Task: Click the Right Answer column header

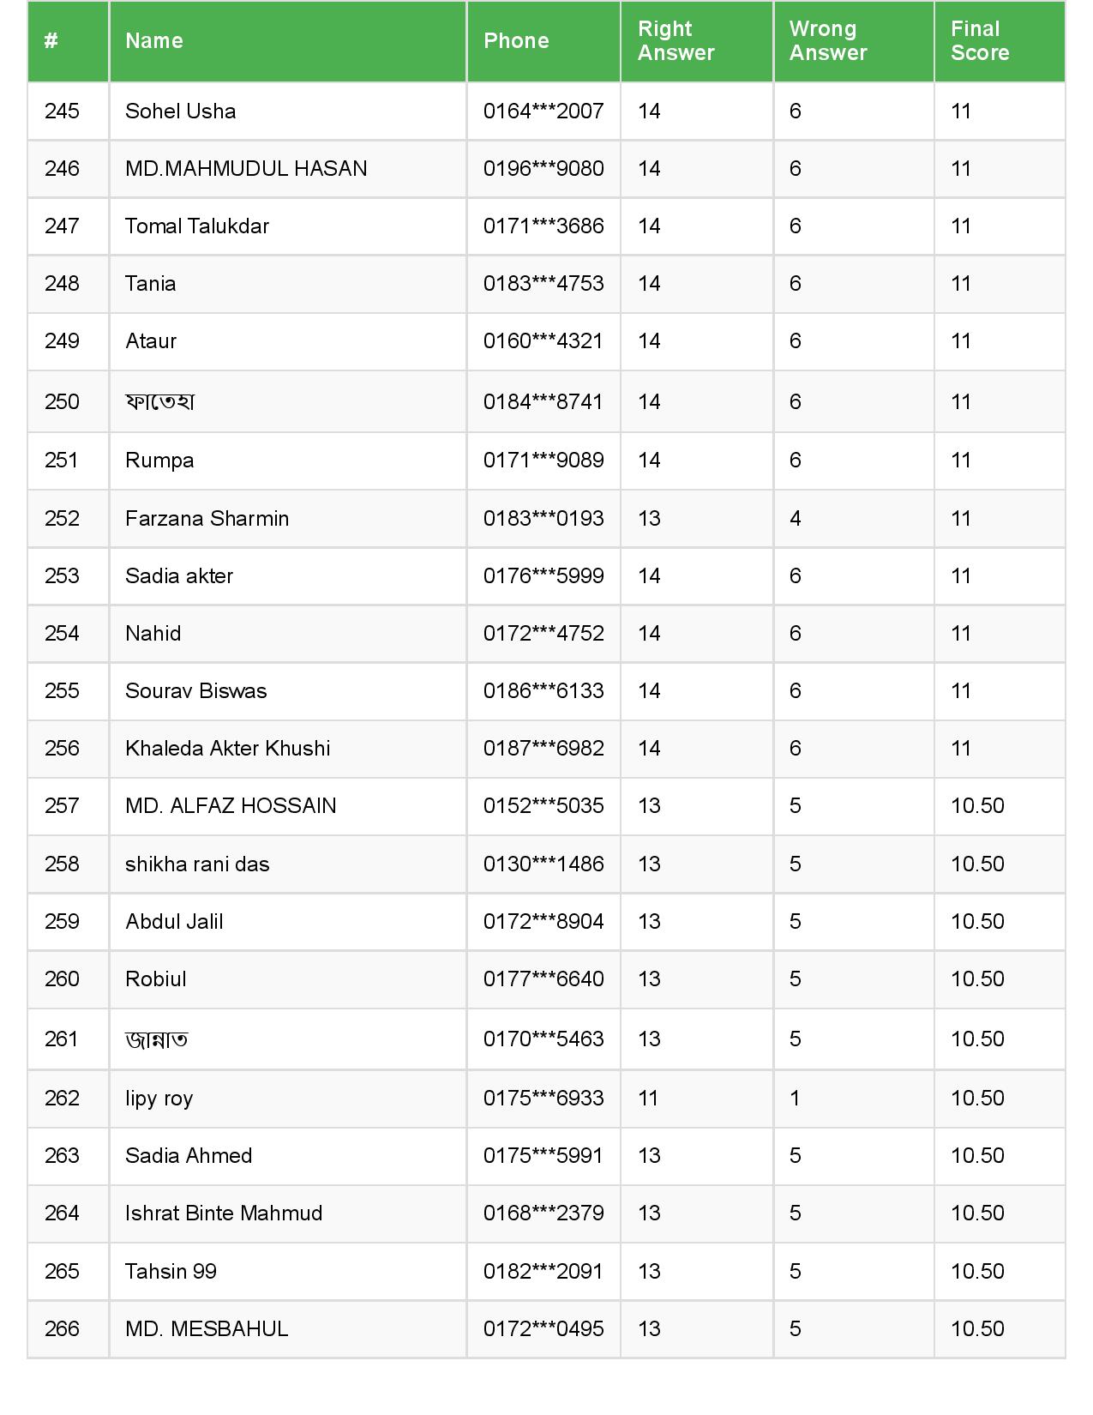Action: coord(676,40)
